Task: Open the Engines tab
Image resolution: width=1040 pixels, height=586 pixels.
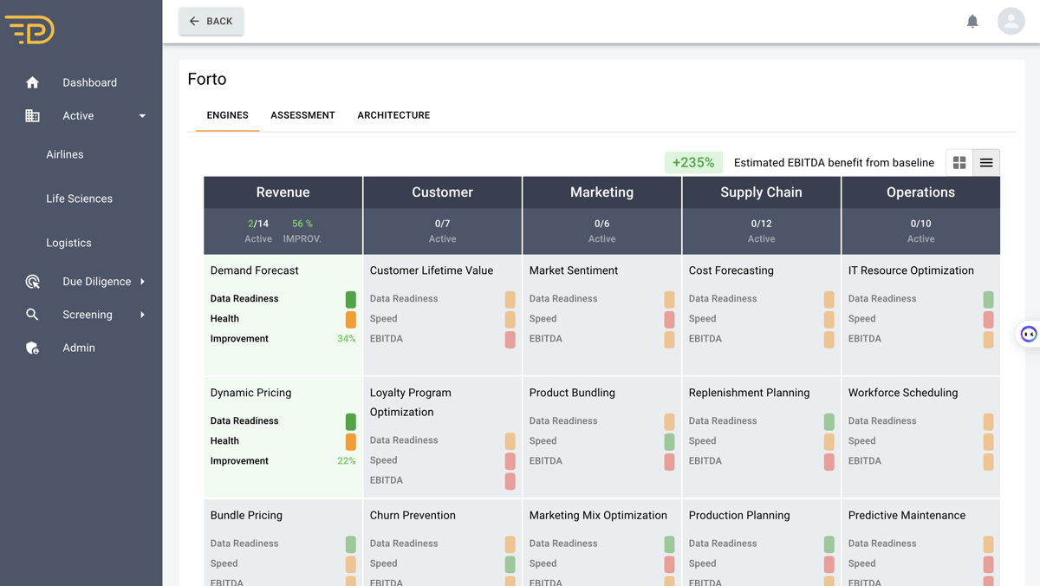Action: click(x=227, y=115)
